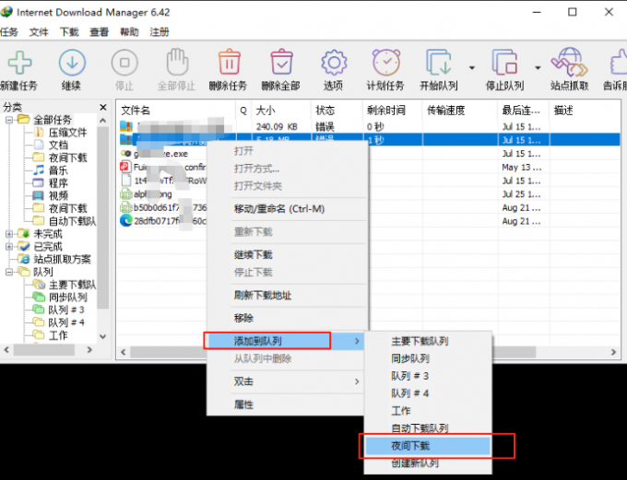
Task: Expand the 未完成 tree node
Action: click(9, 234)
